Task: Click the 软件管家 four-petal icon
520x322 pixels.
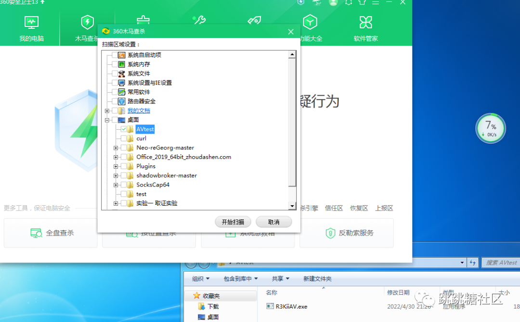Action: (x=366, y=22)
